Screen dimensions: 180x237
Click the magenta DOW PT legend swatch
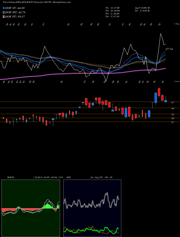tap(4, 17)
